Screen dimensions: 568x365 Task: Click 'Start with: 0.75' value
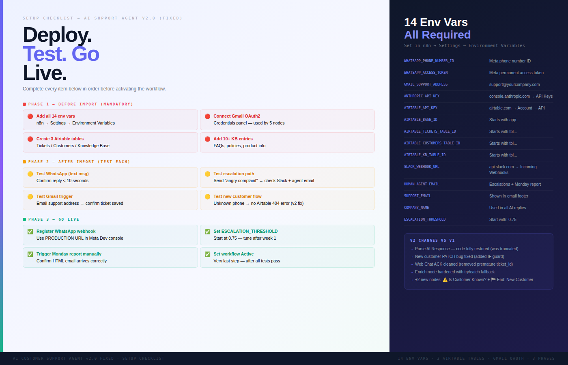point(503,219)
